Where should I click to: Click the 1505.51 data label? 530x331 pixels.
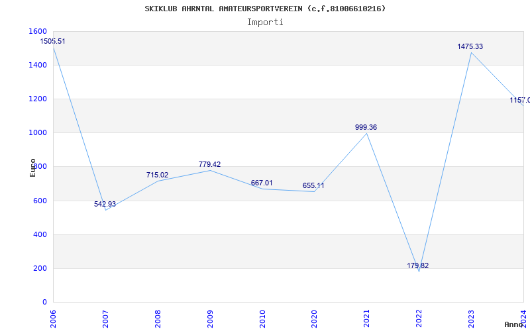pos(53,42)
